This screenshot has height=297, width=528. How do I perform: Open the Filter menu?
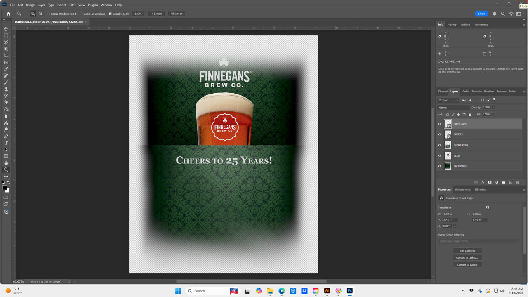[x=72, y=5]
